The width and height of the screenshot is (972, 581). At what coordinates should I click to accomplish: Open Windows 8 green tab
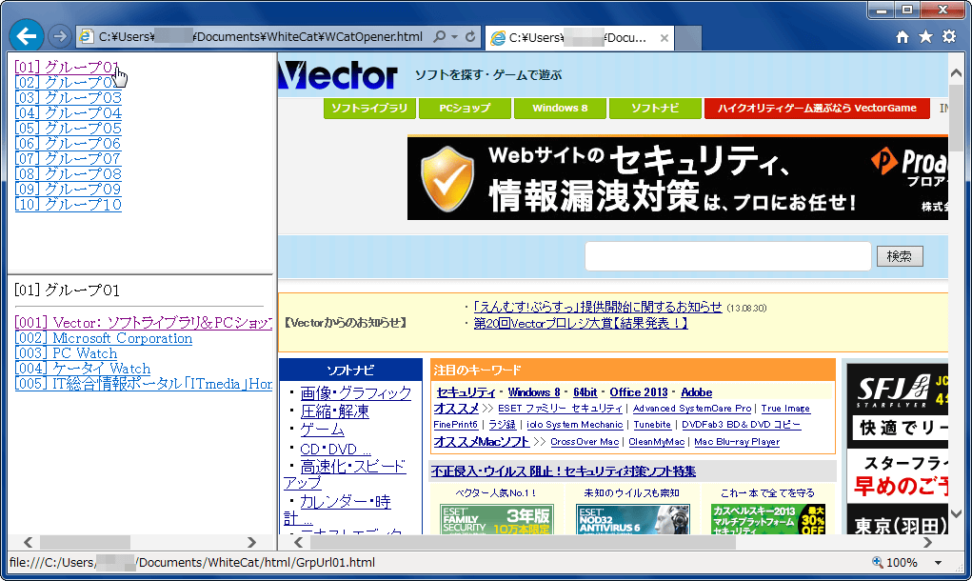click(x=560, y=108)
